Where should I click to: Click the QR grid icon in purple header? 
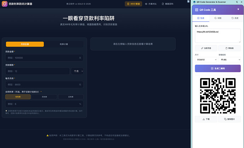click(197, 10)
